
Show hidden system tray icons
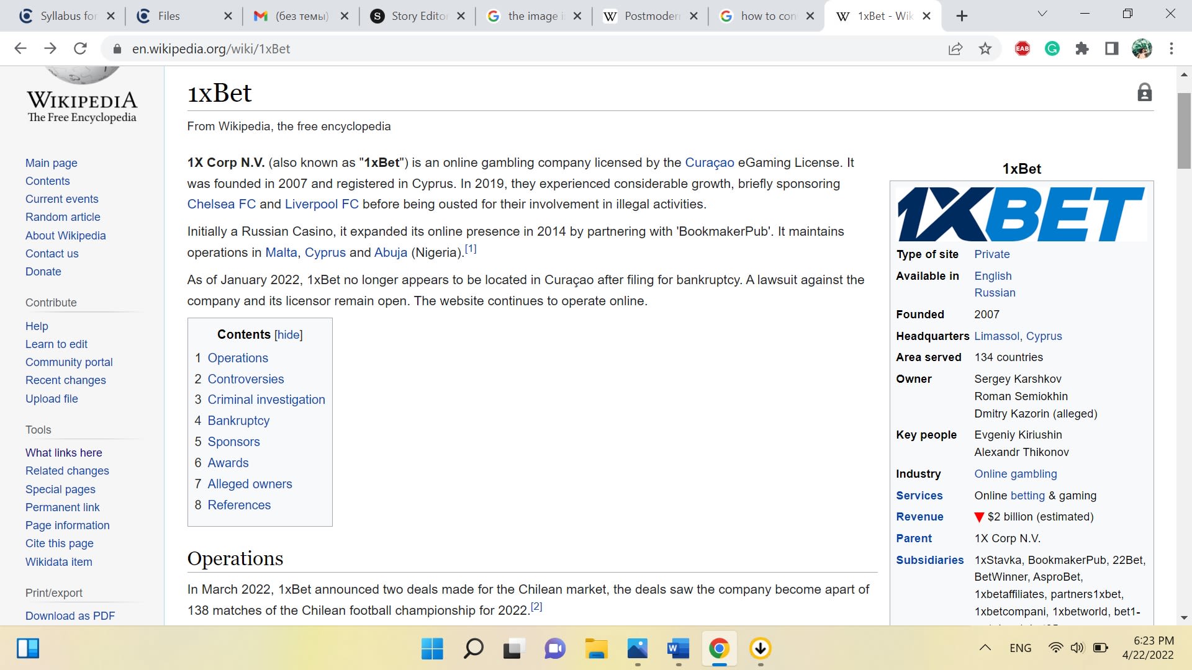tap(985, 648)
